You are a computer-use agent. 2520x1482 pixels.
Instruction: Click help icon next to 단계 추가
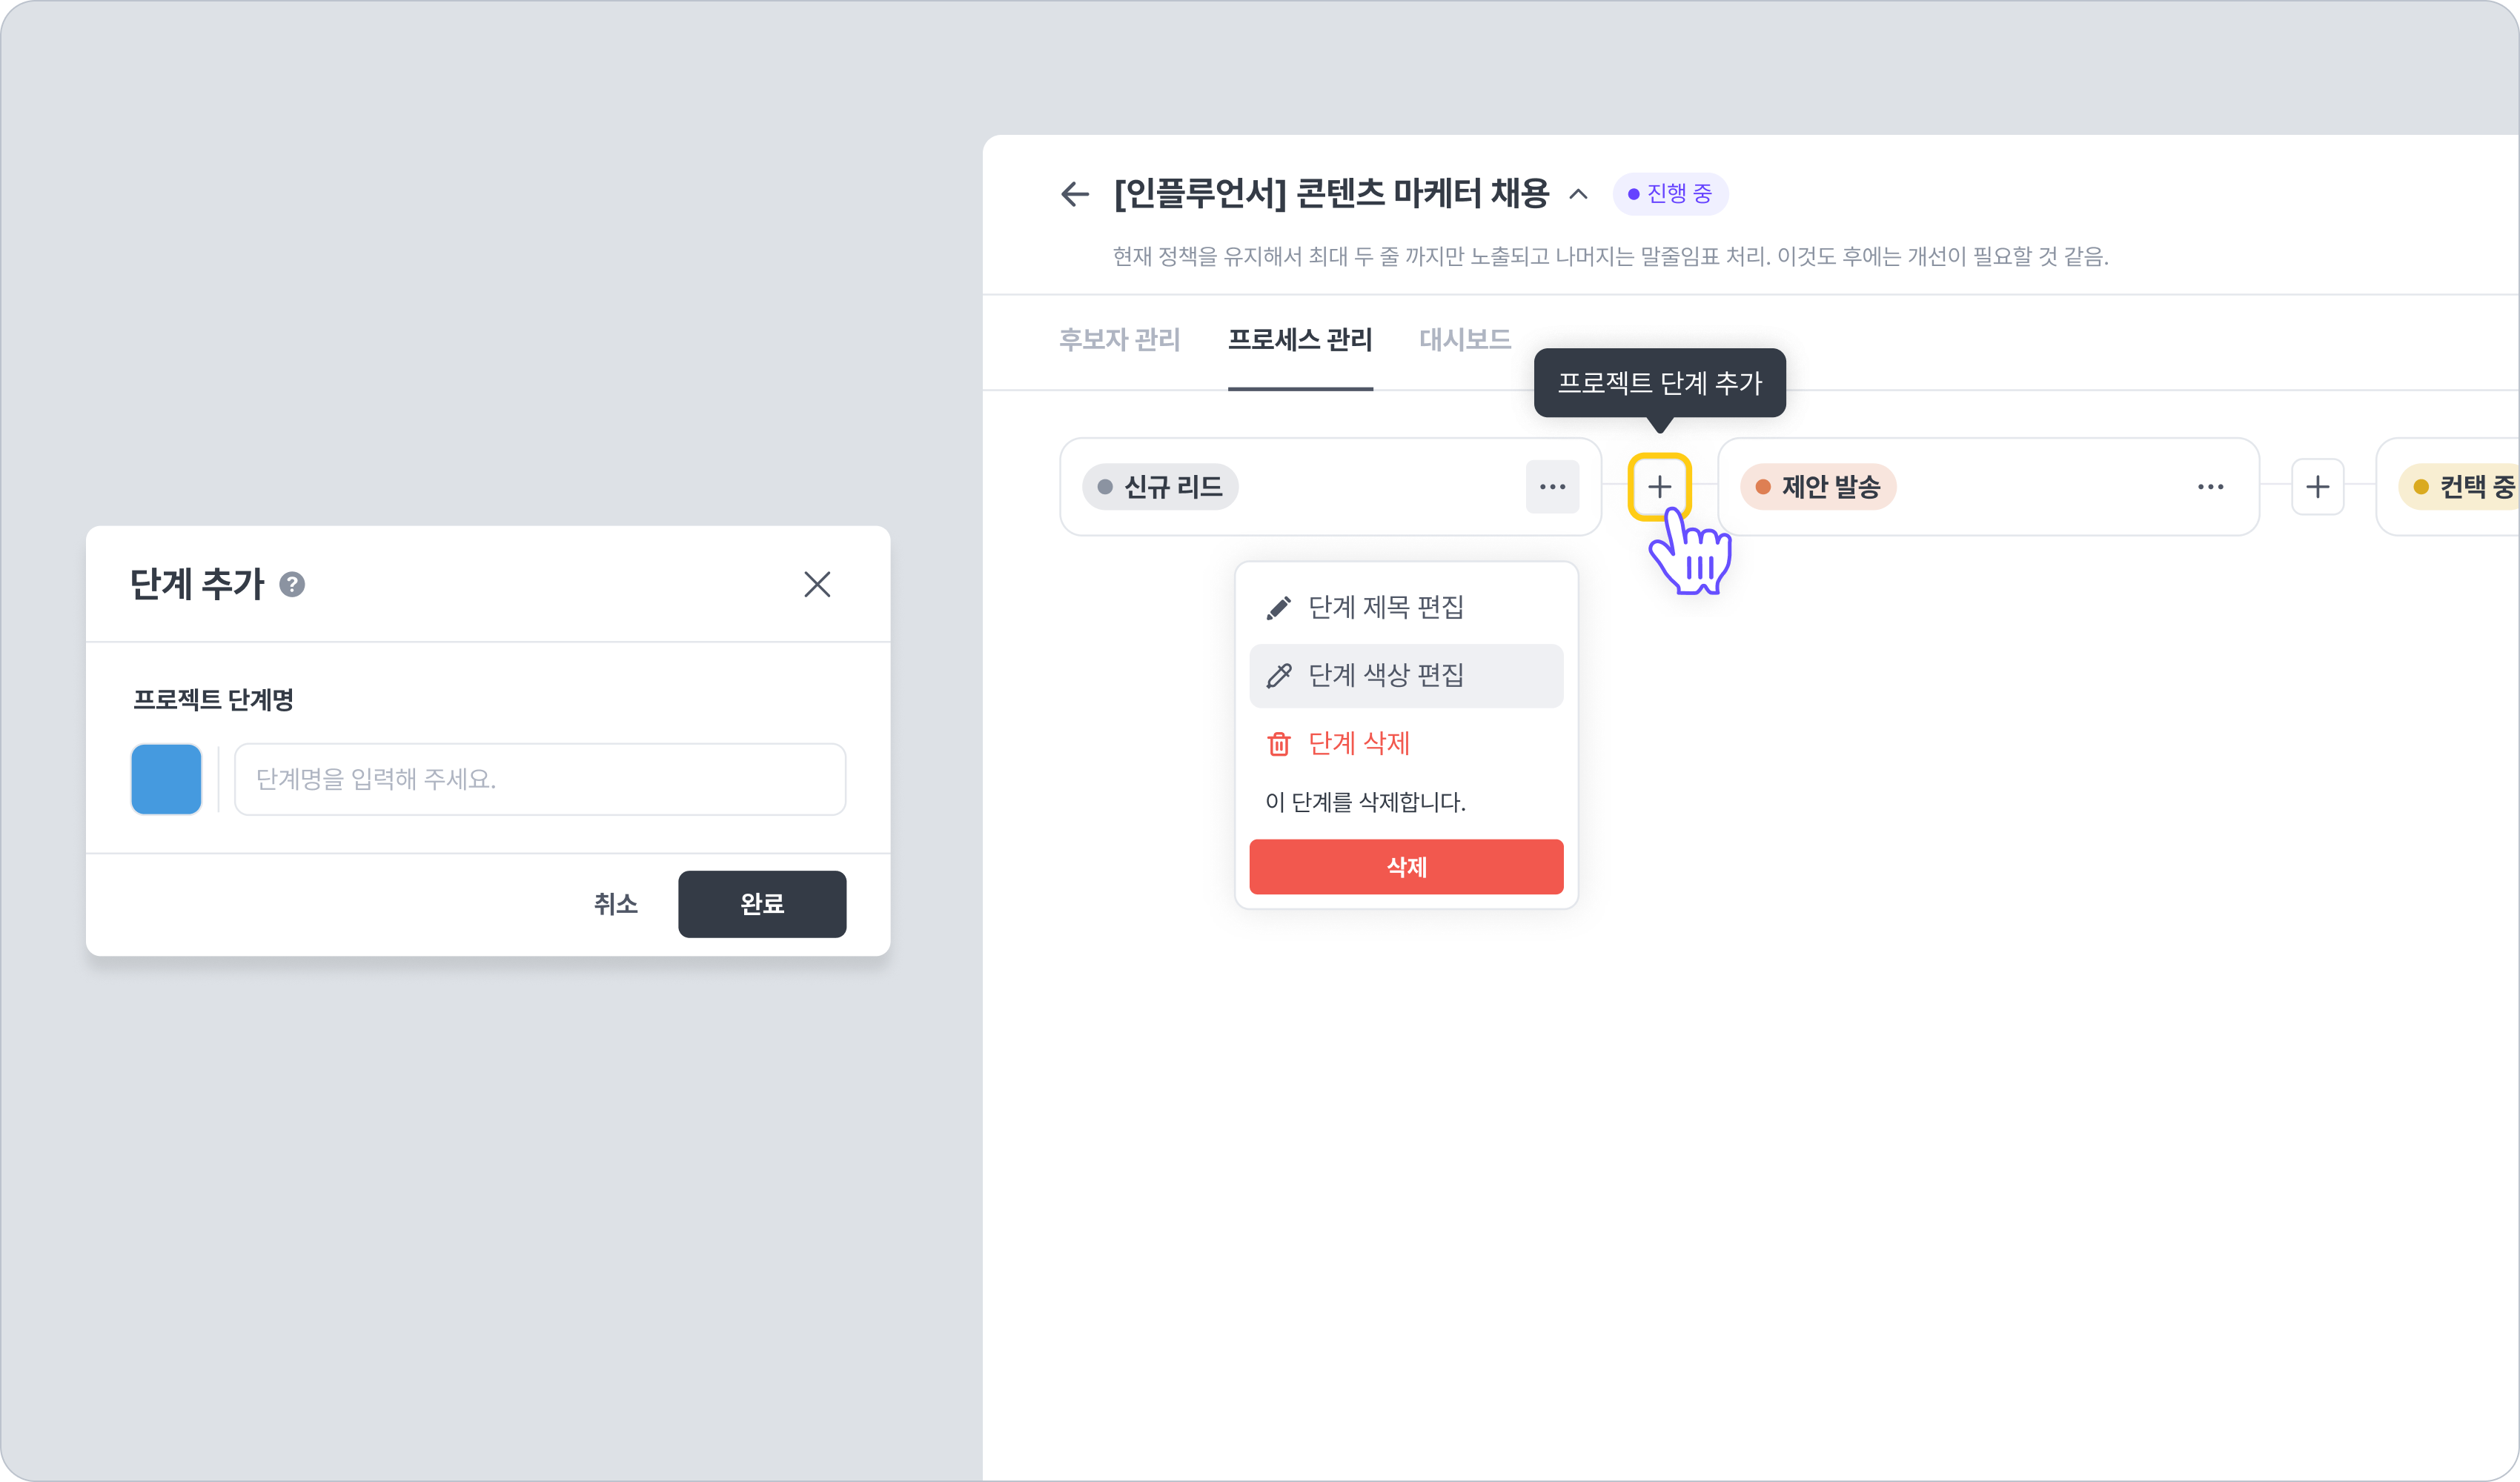click(x=292, y=584)
